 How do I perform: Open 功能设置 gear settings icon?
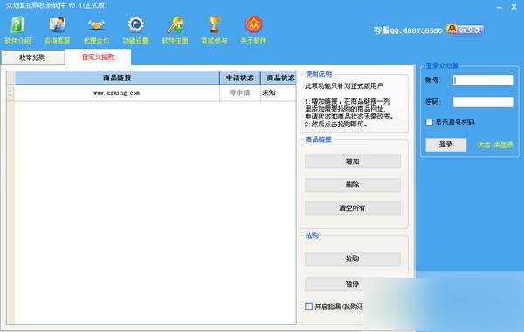tap(135, 30)
